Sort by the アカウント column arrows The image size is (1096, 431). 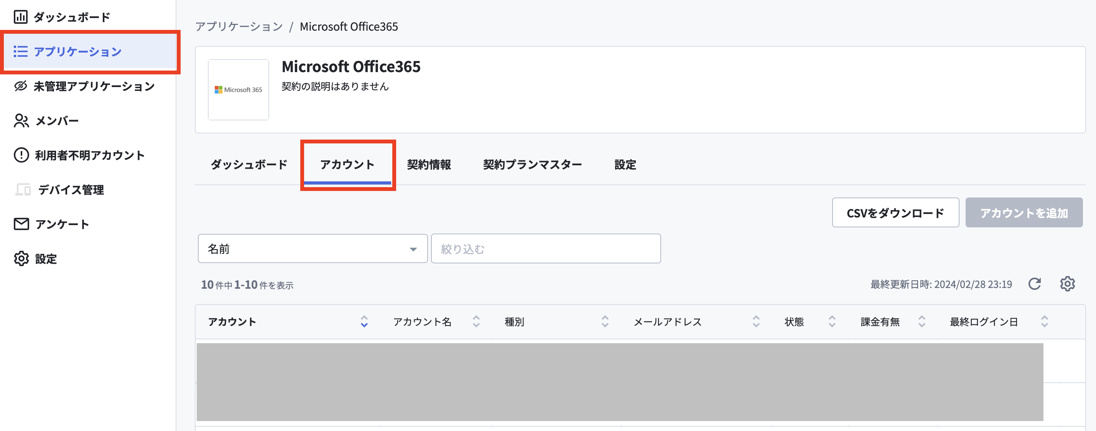364,322
